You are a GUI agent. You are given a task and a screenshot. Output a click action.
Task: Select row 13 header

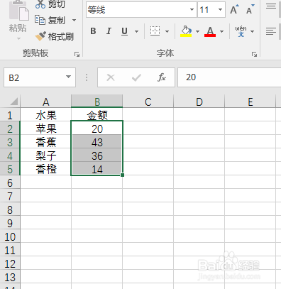[x=10, y=277]
